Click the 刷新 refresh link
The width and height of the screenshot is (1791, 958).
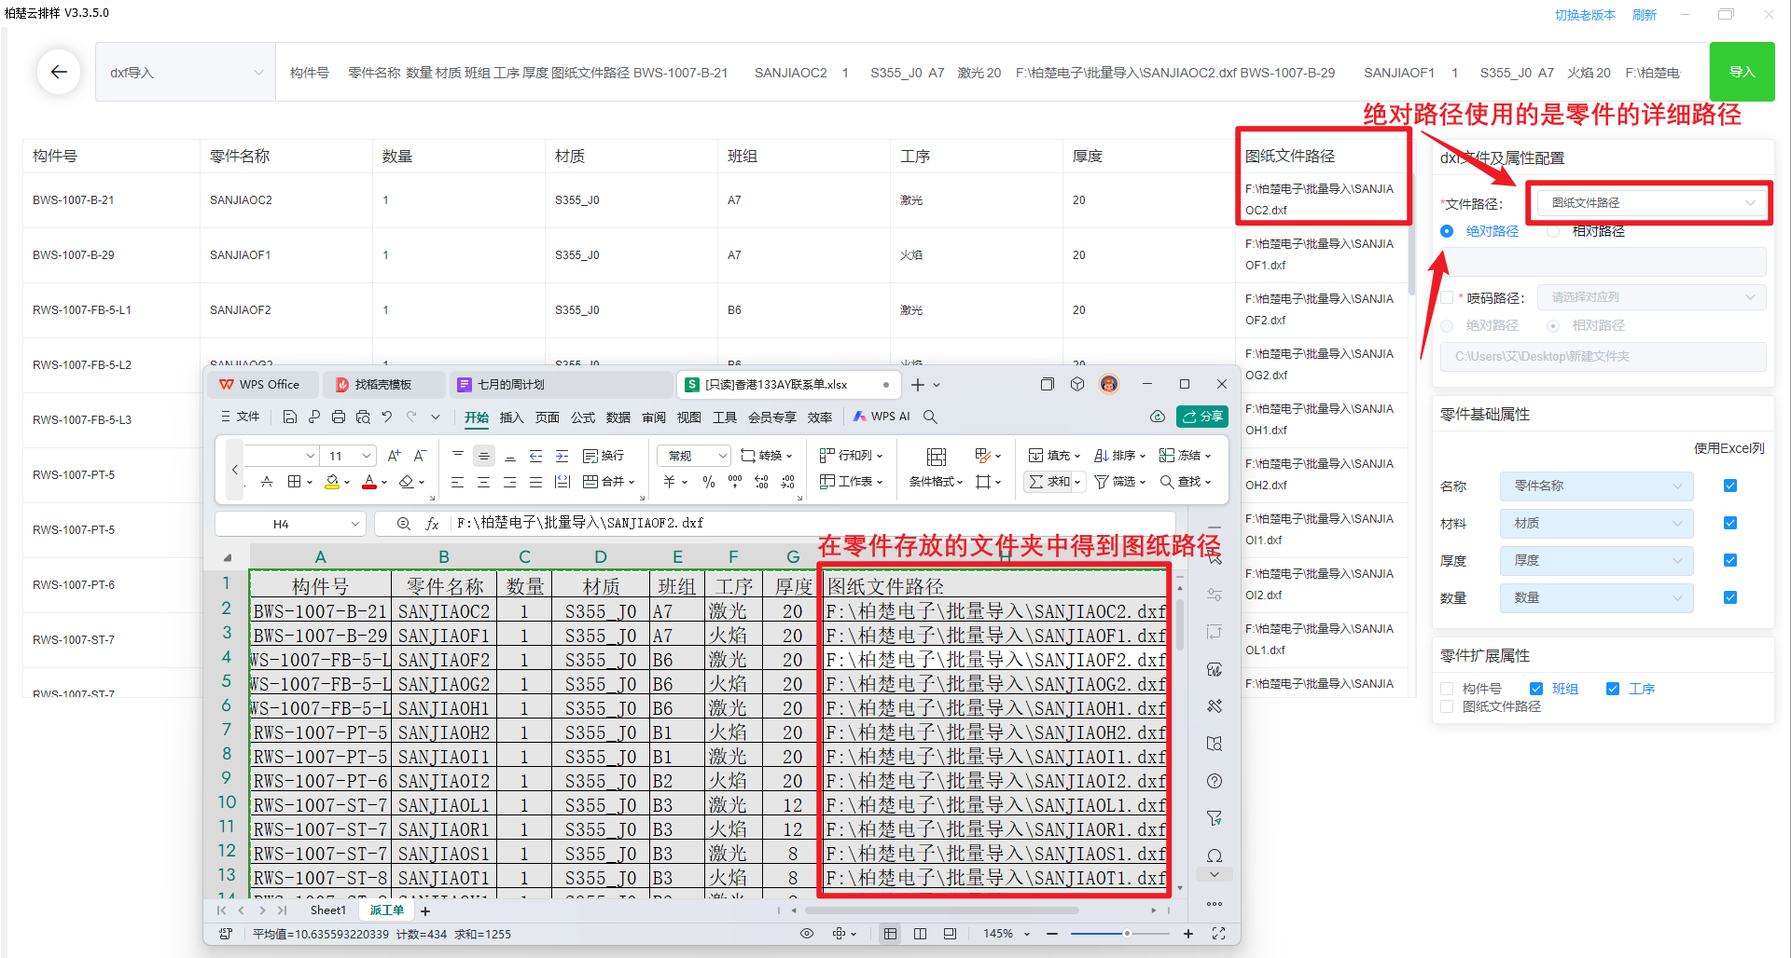point(1645,15)
